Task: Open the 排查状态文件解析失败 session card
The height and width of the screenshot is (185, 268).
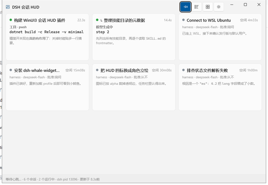Action: [x=220, y=87]
